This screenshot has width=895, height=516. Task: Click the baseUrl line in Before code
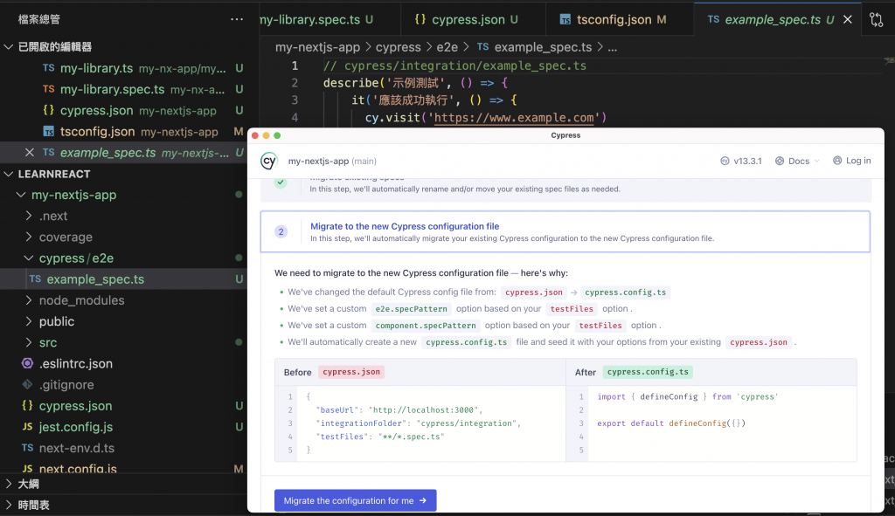[399, 410]
